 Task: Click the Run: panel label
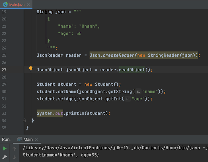pos(6,139)
